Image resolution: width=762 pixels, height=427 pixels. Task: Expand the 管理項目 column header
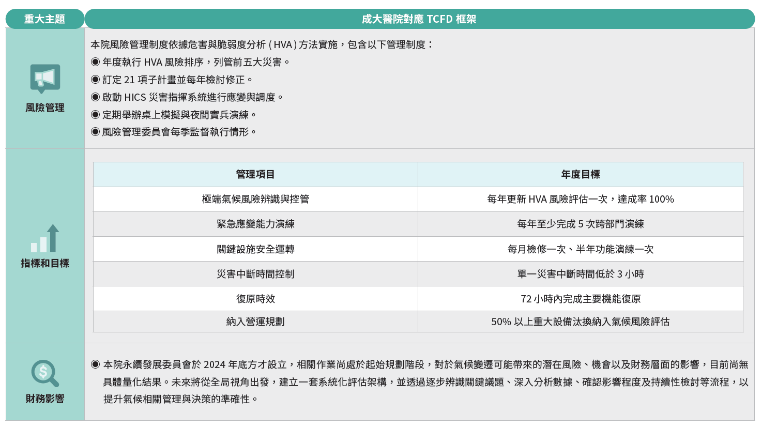pyautogui.click(x=255, y=175)
